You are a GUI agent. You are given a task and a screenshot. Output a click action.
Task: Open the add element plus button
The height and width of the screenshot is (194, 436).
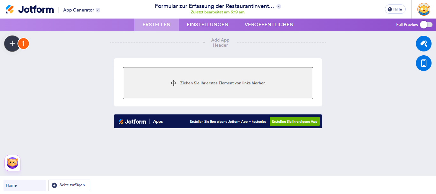(x=12, y=43)
